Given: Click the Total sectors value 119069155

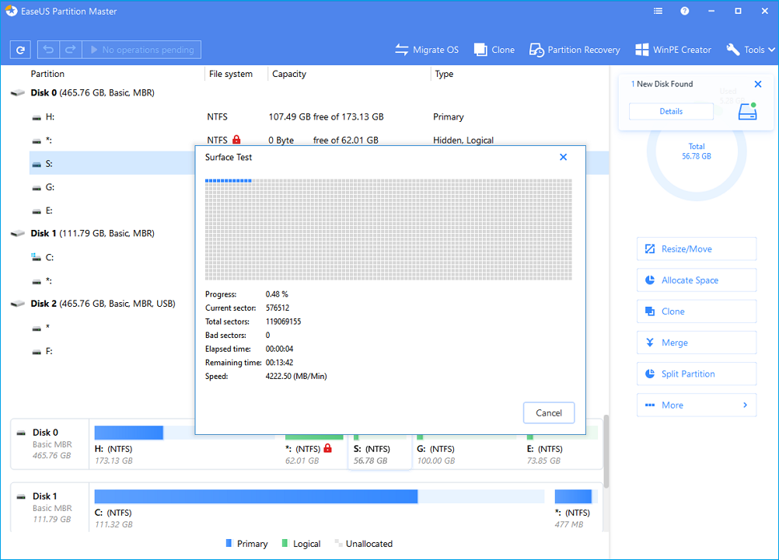Looking at the screenshot, I should click(283, 322).
